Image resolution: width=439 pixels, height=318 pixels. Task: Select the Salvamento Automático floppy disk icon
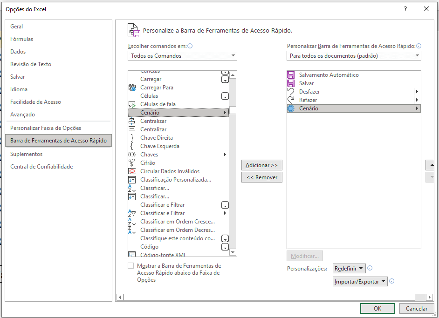pos(291,75)
